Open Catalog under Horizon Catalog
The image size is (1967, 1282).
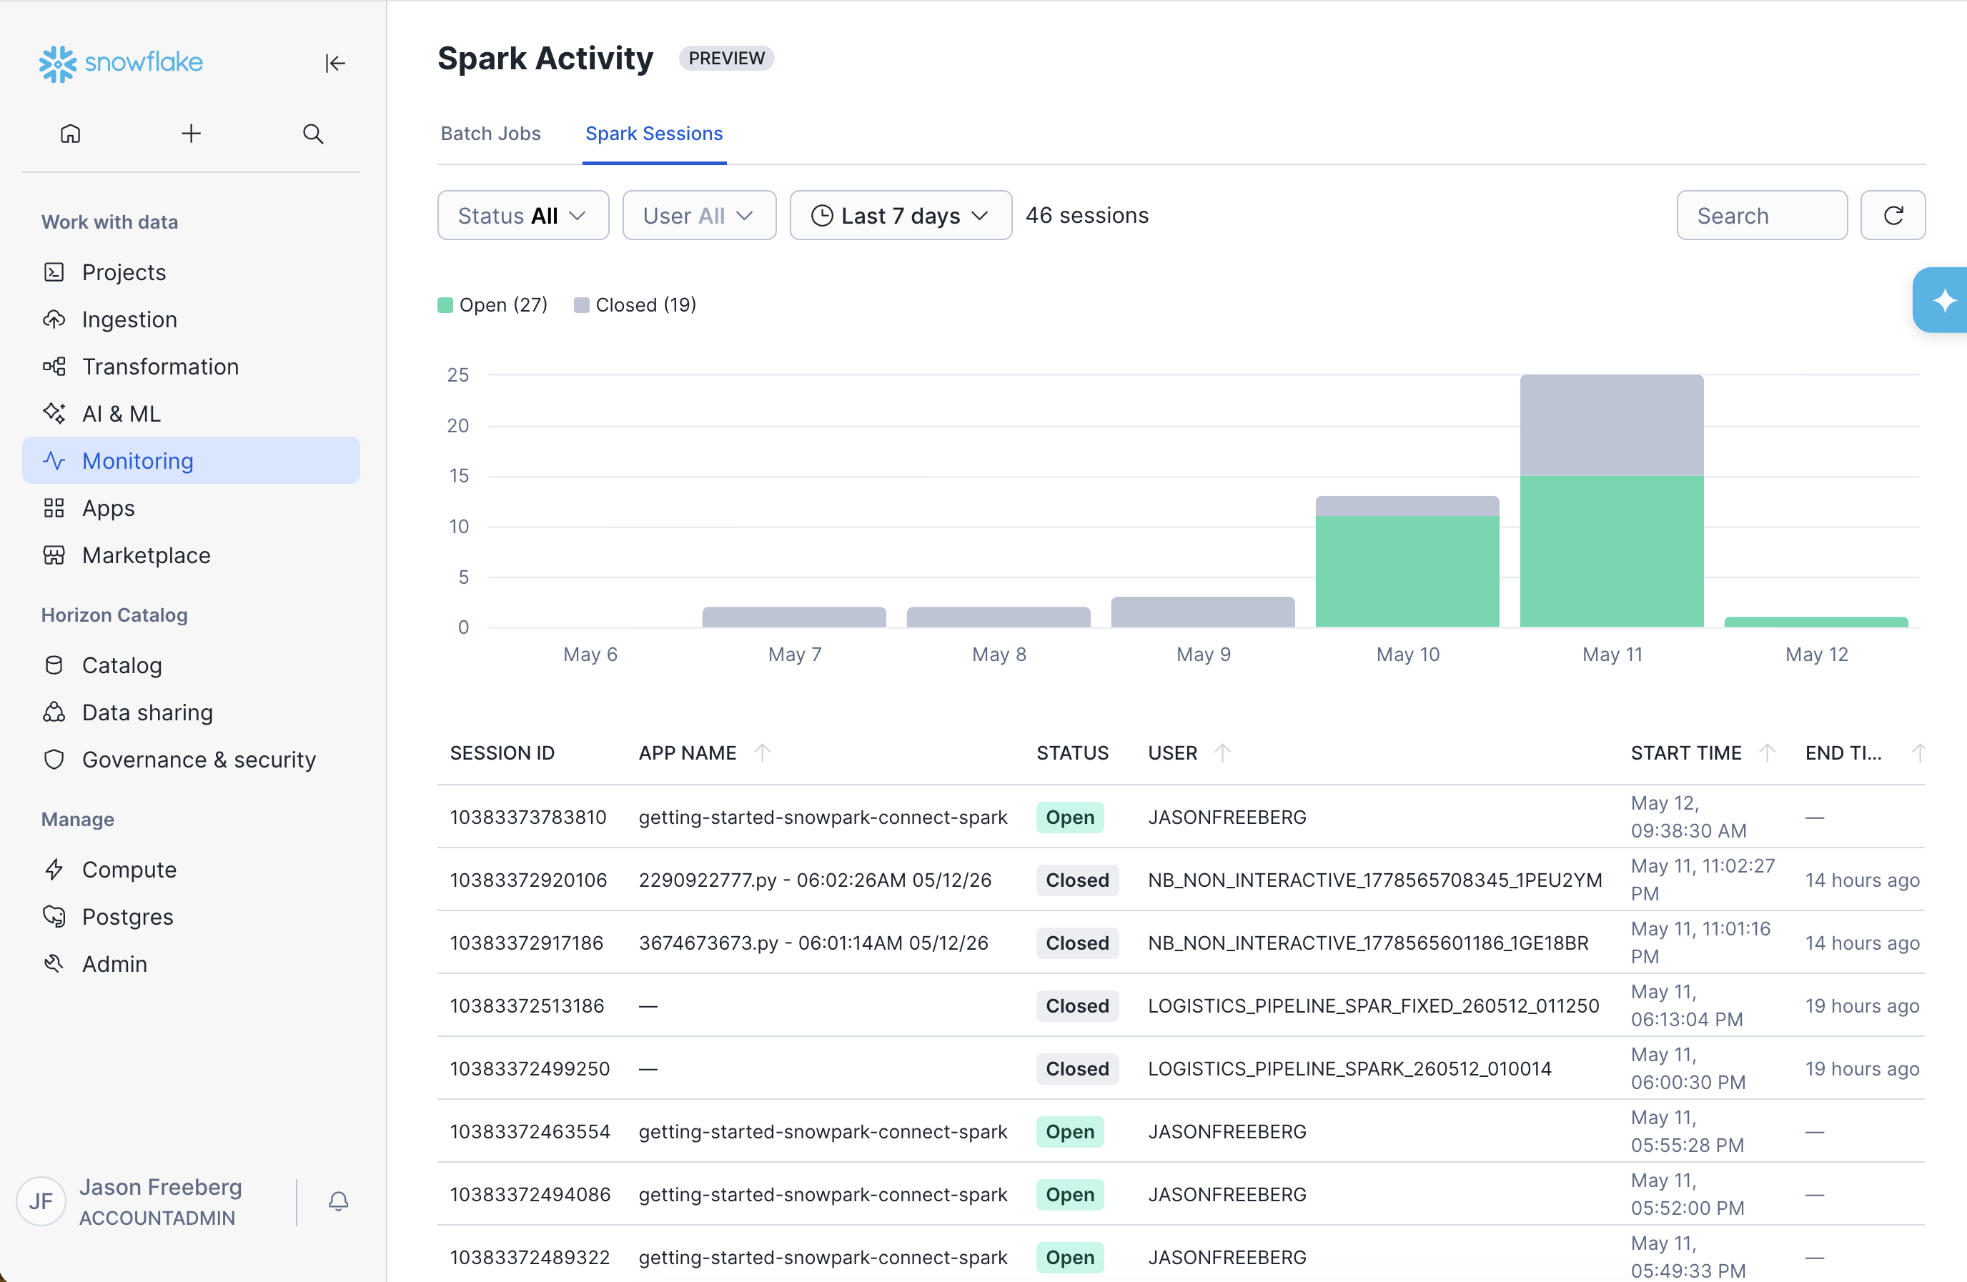coord(191,665)
